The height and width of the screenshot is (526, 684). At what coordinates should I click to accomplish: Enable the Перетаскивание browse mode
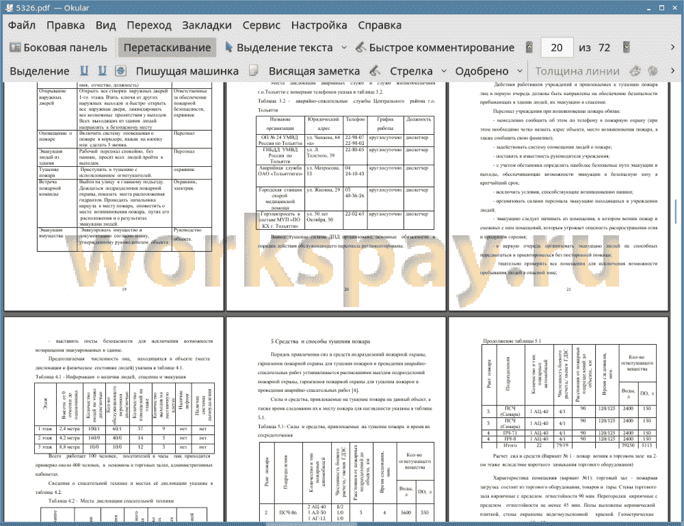point(167,48)
